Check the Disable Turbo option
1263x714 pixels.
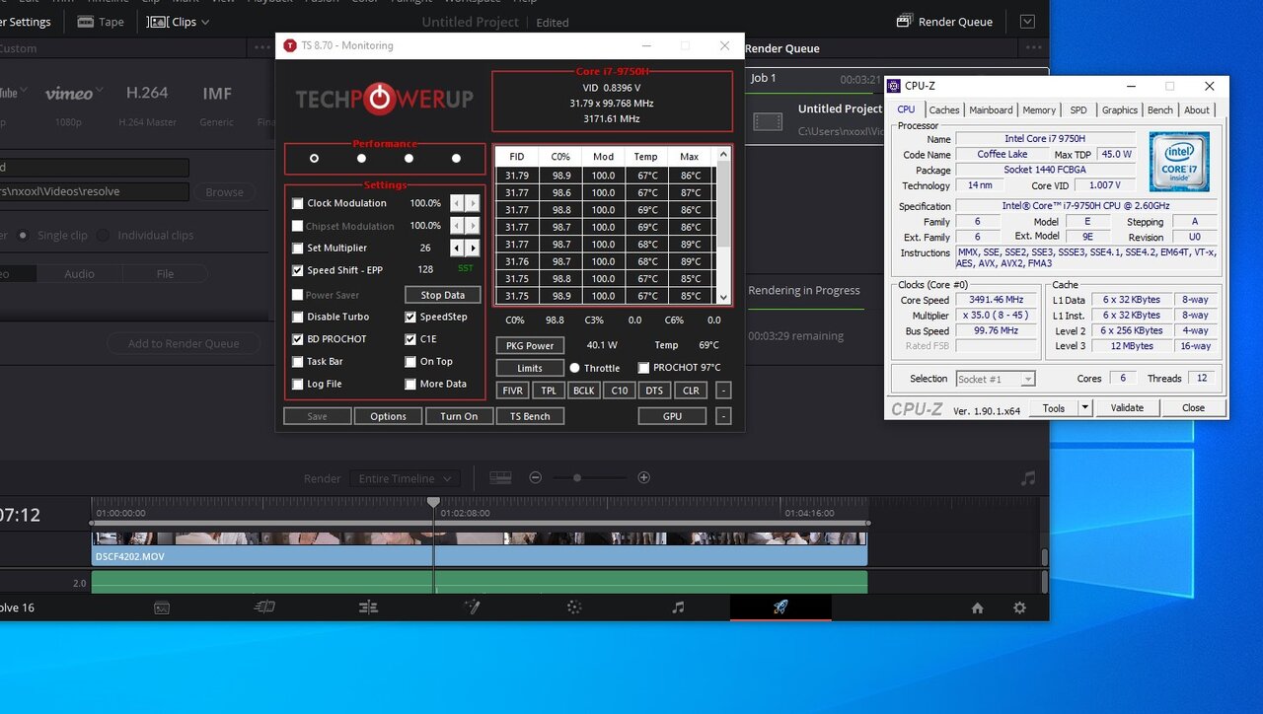coord(298,317)
